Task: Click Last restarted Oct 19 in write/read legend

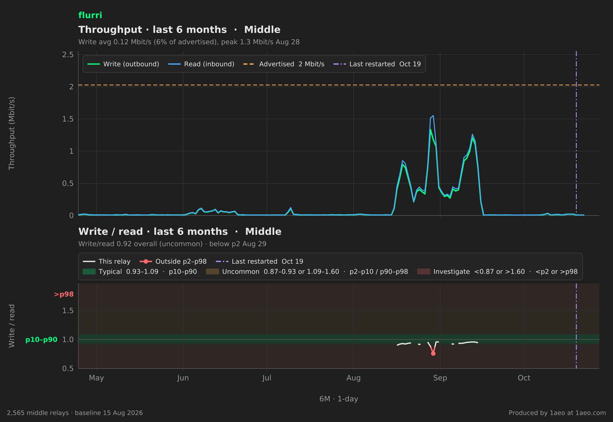Action: click(259, 261)
